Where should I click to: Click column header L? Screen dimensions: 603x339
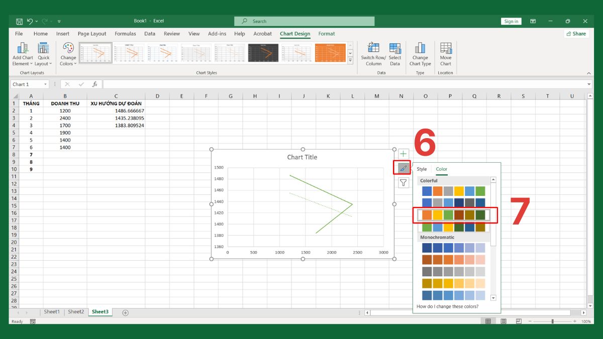(x=352, y=96)
